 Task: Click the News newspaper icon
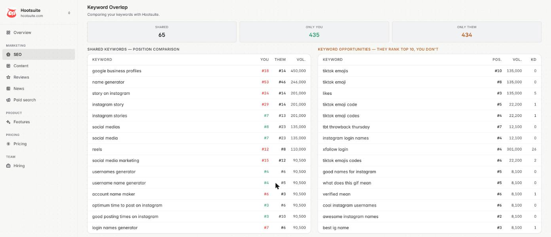coord(8,88)
